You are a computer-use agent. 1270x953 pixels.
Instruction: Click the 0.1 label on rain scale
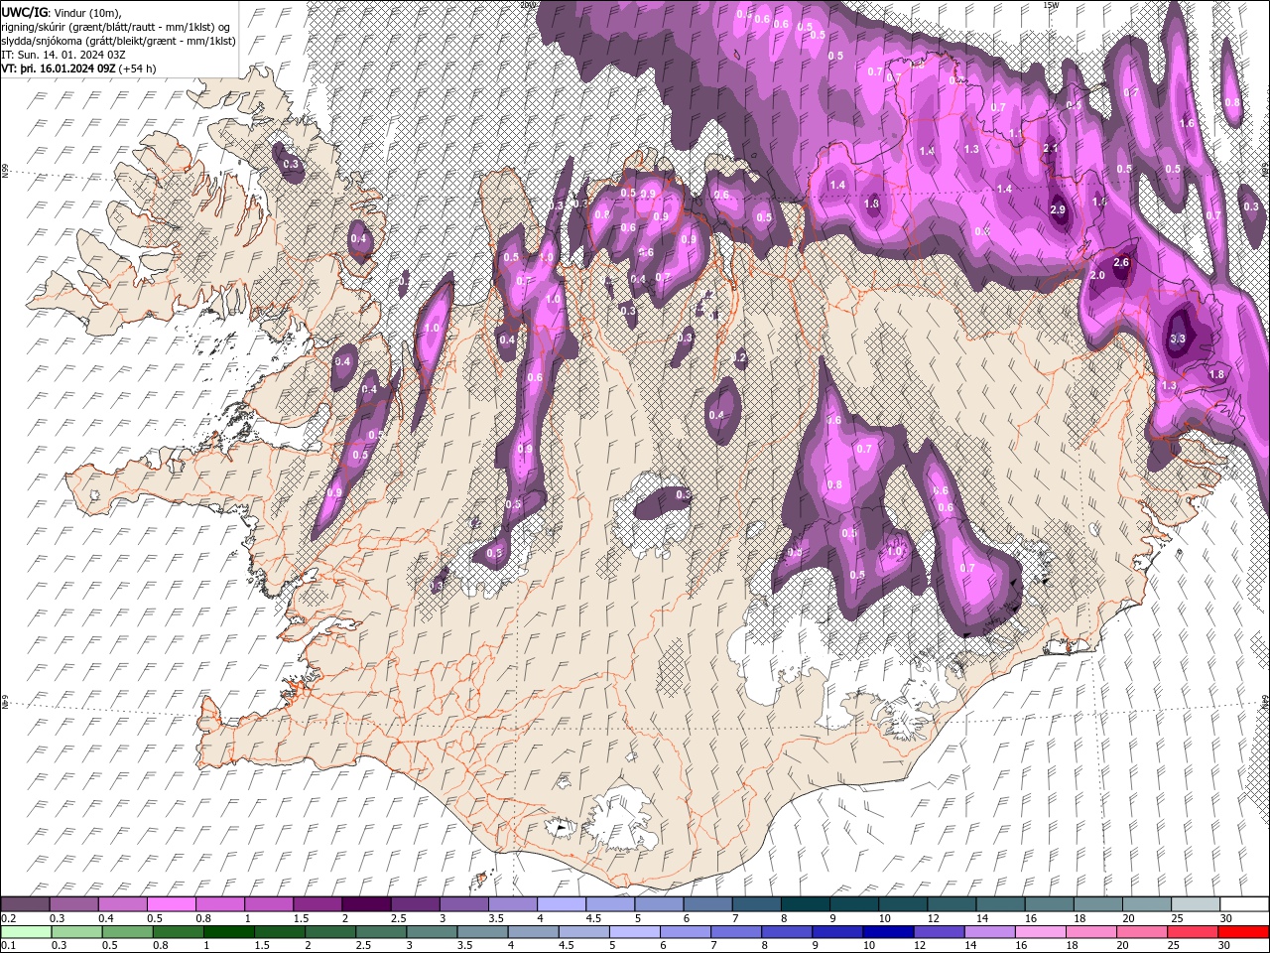(7, 945)
